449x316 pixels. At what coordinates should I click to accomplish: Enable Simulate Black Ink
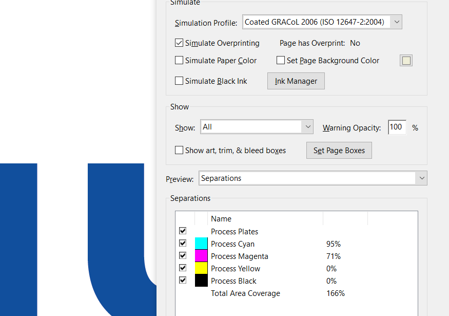coord(179,81)
